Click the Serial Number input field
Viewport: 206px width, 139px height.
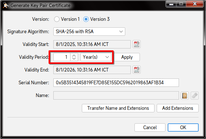coord(116,82)
